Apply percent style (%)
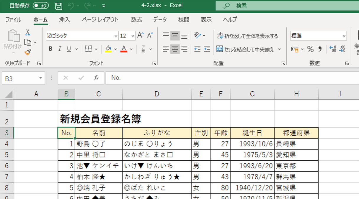Viewport: 359px width, 199px height. [x=310, y=49]
